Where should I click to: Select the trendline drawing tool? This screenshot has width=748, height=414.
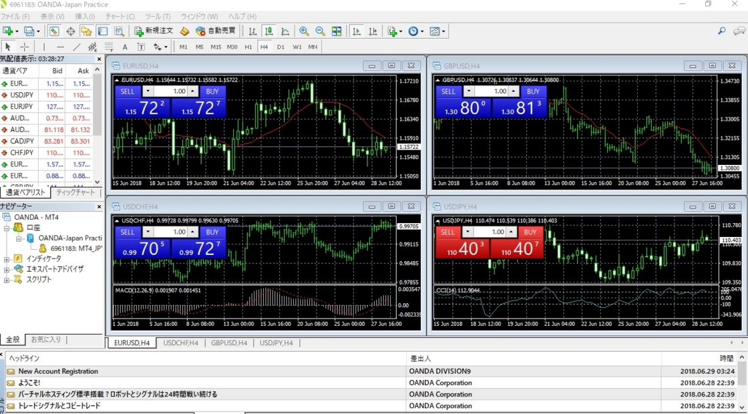(x=76, y=47)
